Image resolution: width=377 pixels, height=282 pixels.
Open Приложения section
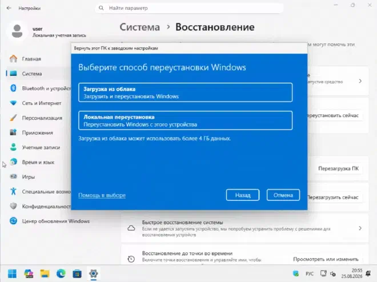(38, 132)
